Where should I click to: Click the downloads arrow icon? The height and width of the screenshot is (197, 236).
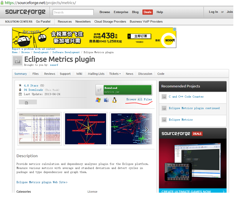[x=20, y=90]
